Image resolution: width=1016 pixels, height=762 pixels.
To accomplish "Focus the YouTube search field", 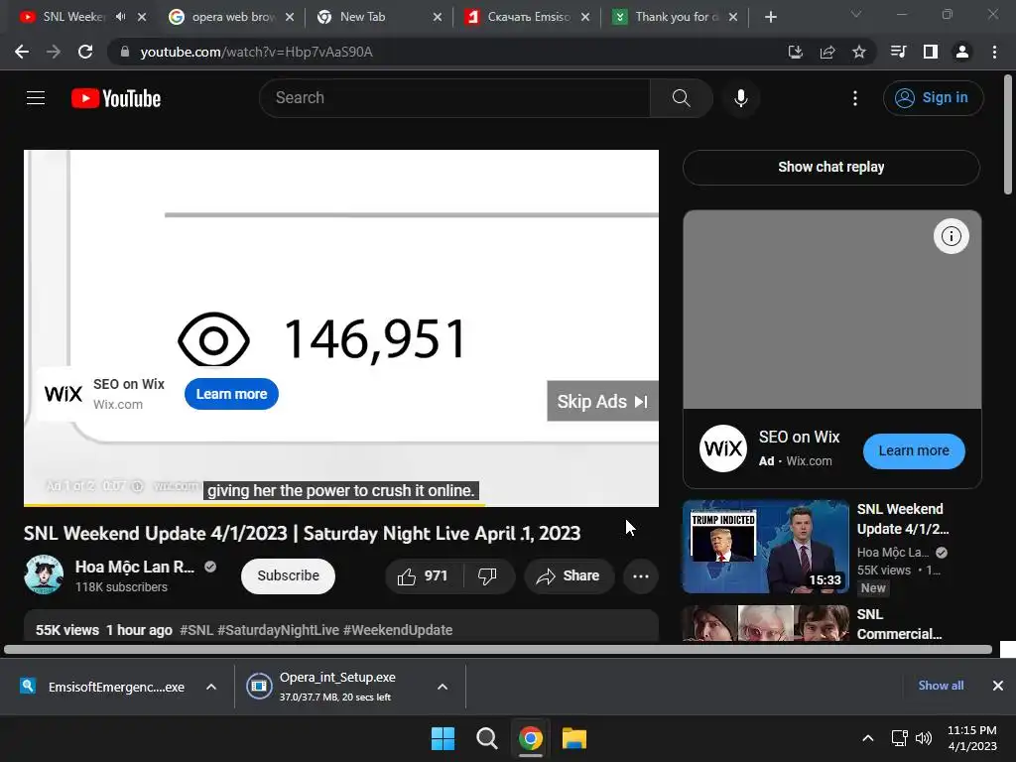I will point(454,98).
